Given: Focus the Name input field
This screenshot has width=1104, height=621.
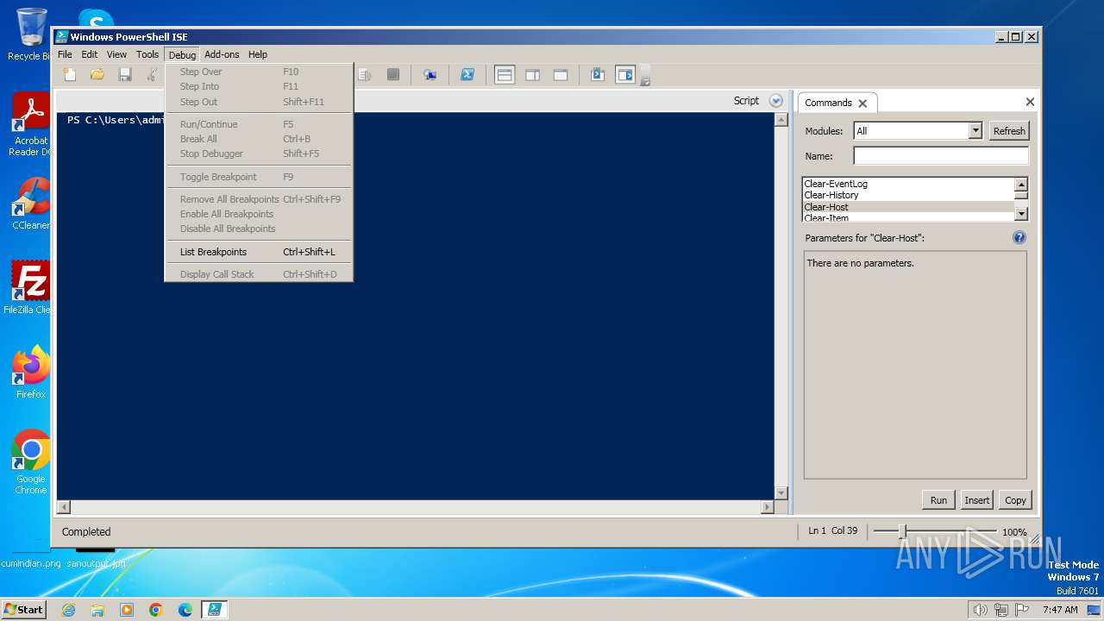Looking at the screenshot, I should pyautogui.click(x=941, y=156).
